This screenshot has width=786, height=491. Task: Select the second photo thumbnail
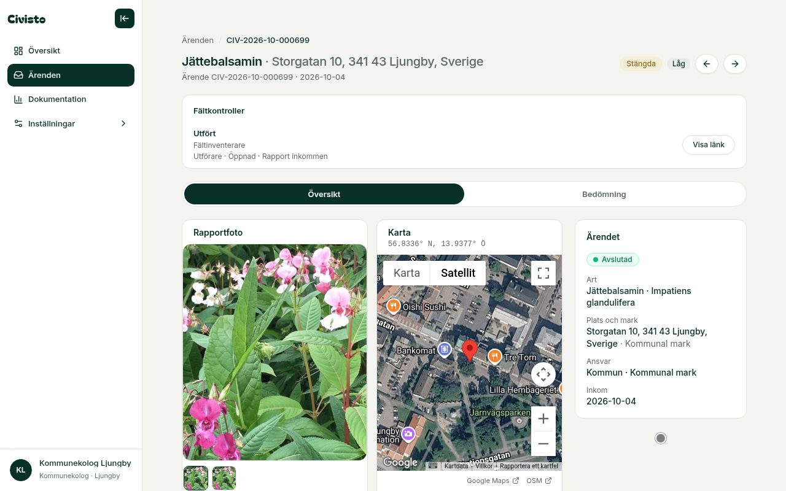click(224, 478)
